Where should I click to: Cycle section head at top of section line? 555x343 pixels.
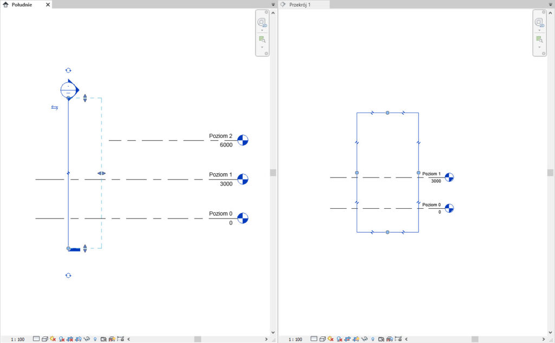coord(68,70)
